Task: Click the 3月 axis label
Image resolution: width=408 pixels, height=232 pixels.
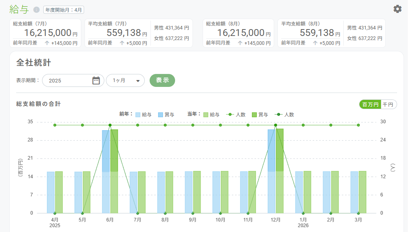Action: tap(358, 220)
